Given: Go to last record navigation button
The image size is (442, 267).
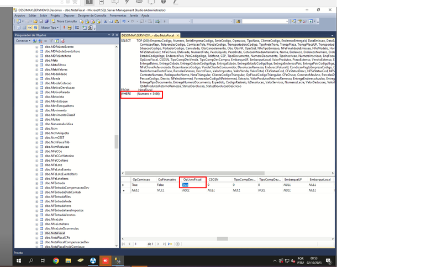Looking at the screenshot, I should 164,244.
